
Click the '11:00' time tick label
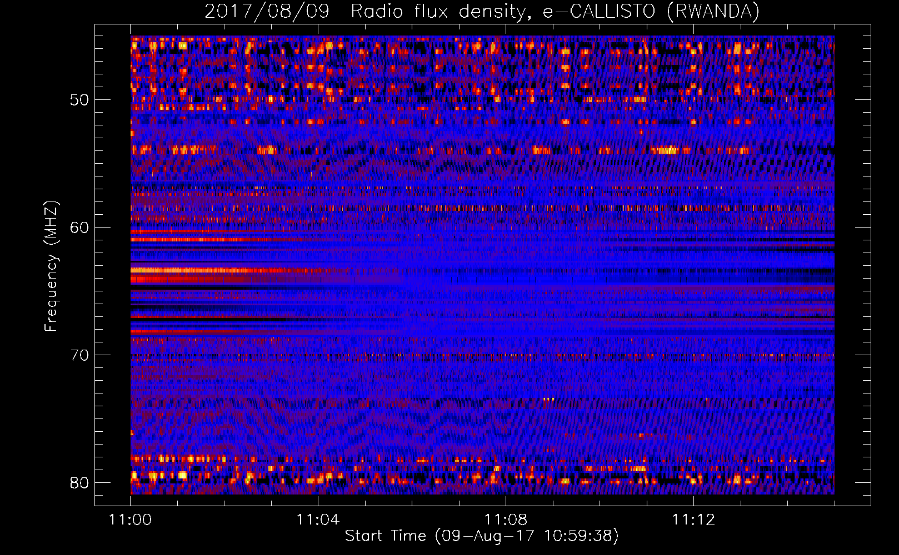[130, 520]
